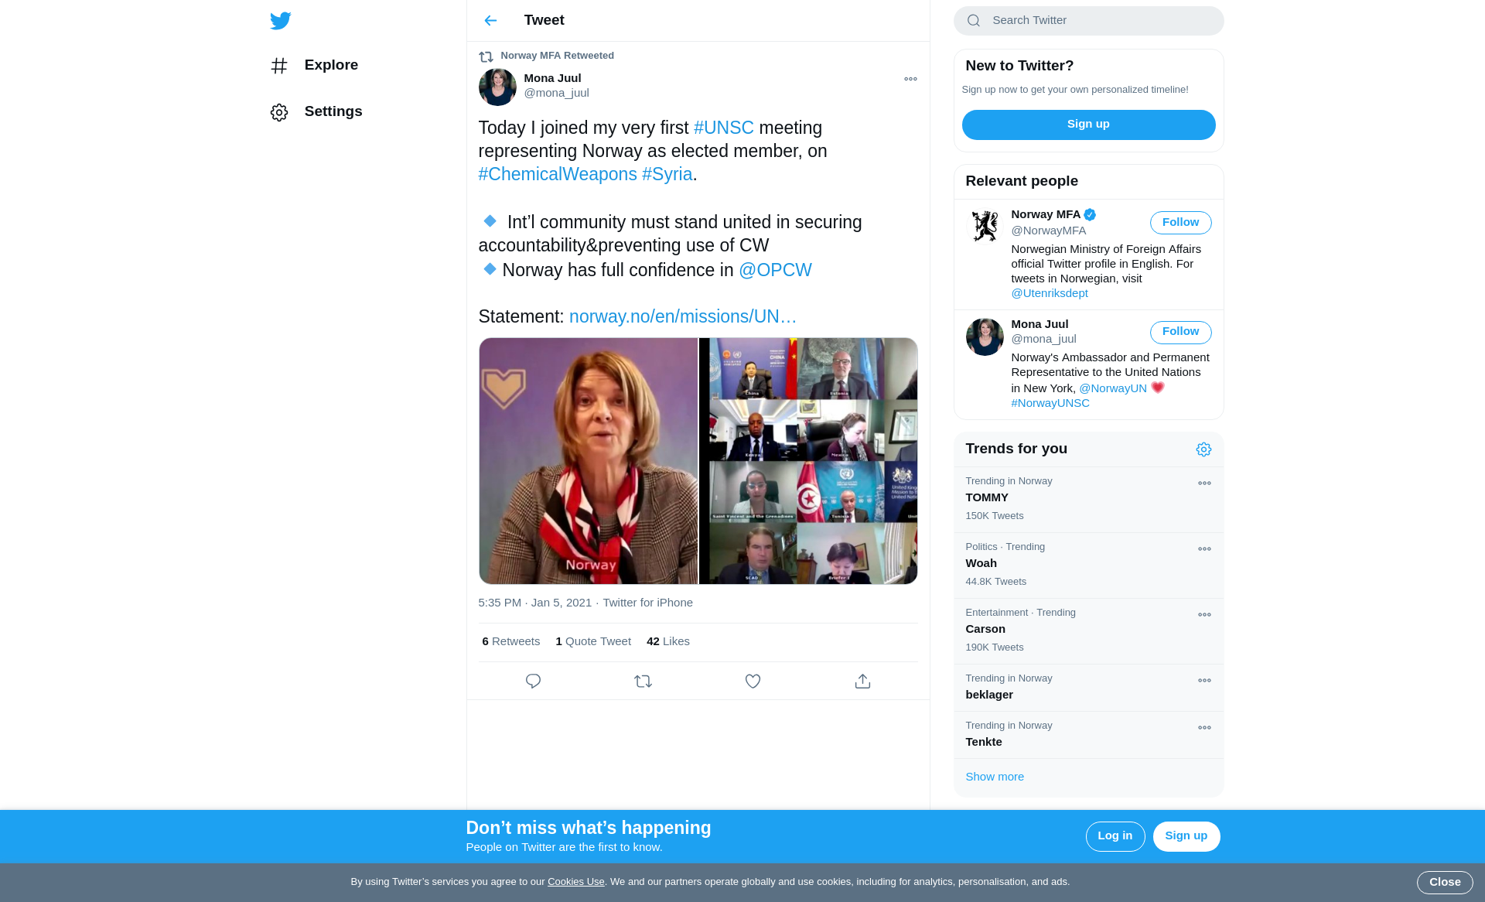Screen dimensions: 1485x902
Task: Open Trends settings gear icon
Action: (1203, 449)
